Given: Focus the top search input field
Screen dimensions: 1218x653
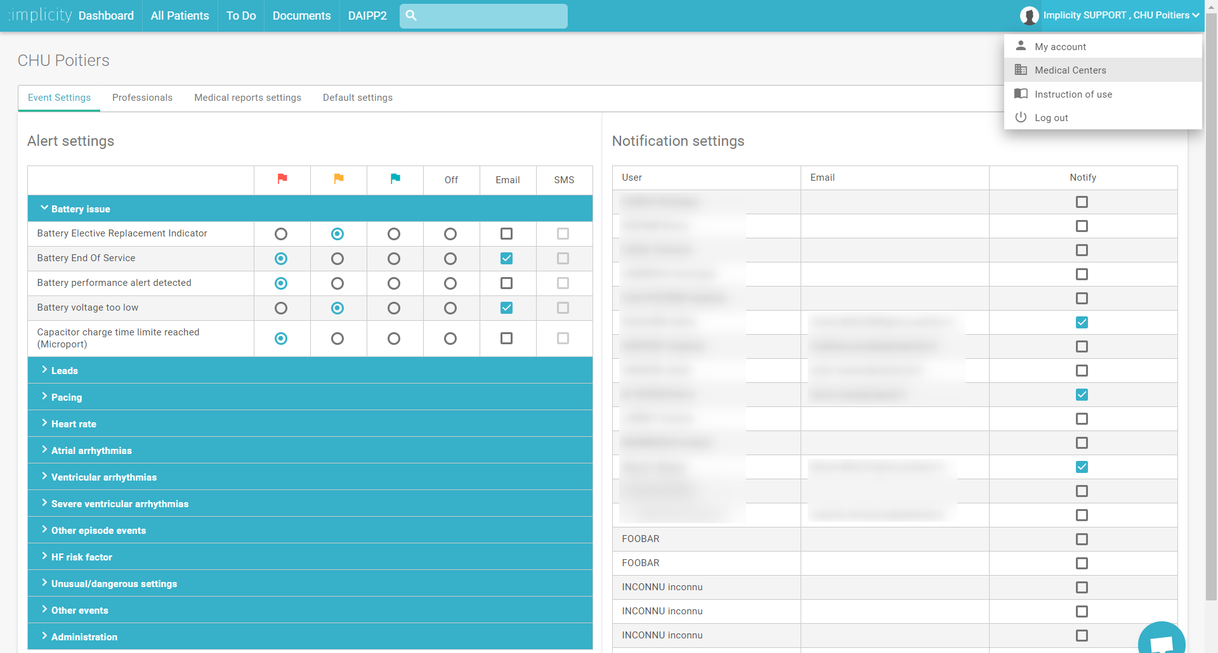Looking at the screenshot, I should 483,16.
